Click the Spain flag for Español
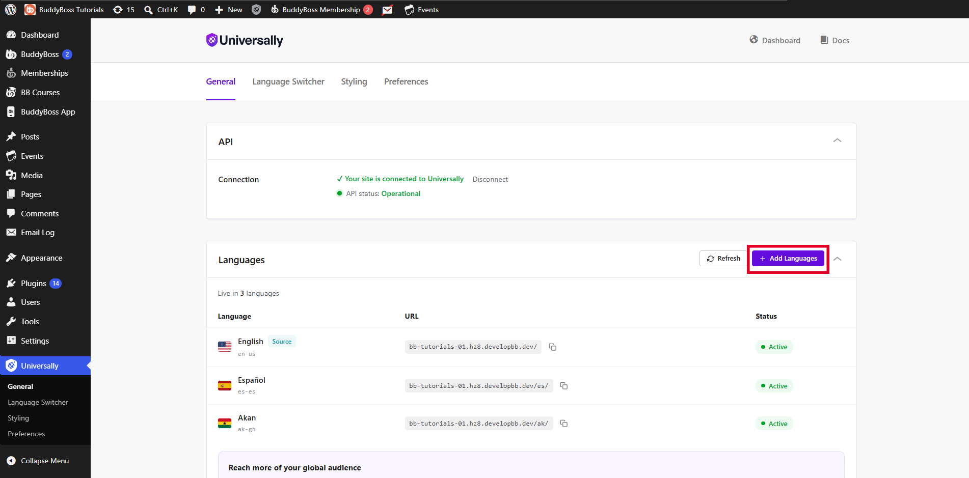Screen dimensions: 969x478 click(x=225, y=386)
